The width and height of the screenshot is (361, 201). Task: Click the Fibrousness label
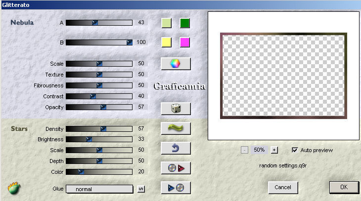pyautogui.click(x=48, y=85)
